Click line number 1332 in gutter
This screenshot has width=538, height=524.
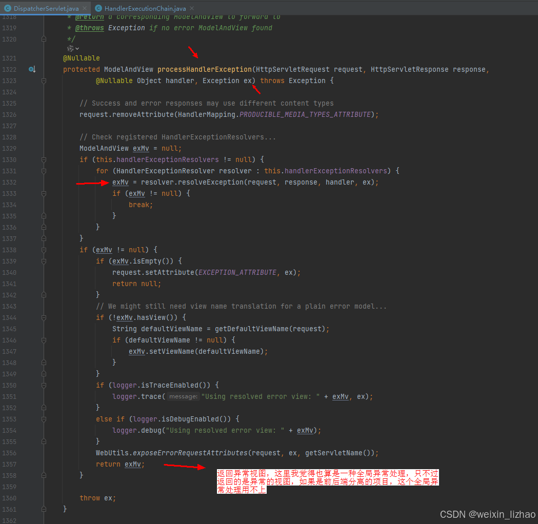pos(9,183)
